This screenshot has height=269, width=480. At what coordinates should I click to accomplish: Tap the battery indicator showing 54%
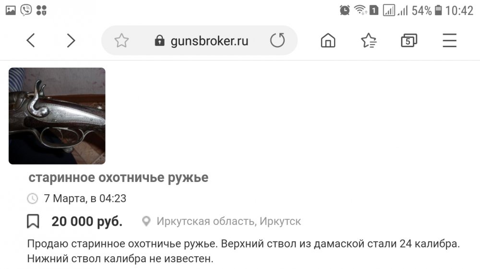(x=438, y=11)
